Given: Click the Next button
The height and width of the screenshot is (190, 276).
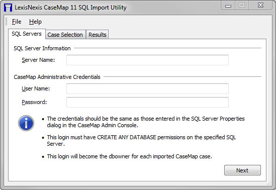Looking at the screenshot, I should [242, 170].
